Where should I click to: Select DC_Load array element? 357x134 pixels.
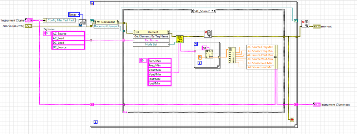(x=68, y=43)
